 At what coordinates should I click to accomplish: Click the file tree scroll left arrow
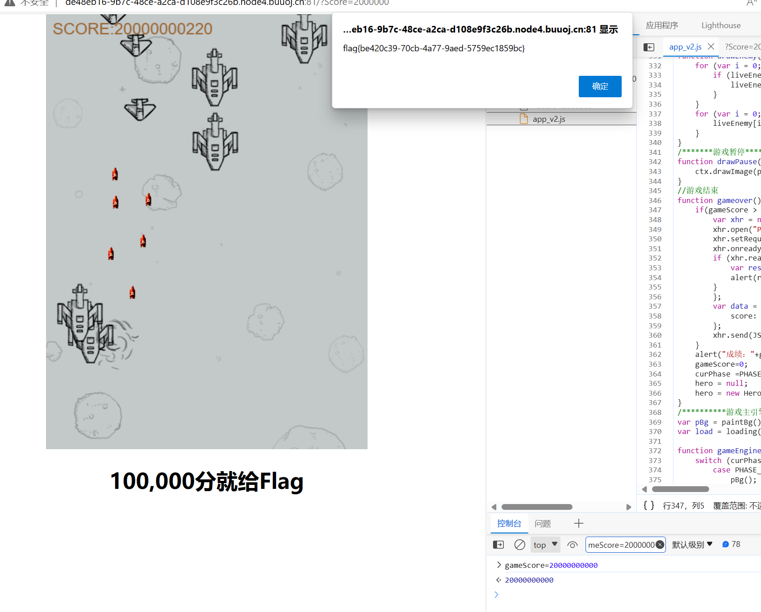click(x=494, y=507)
